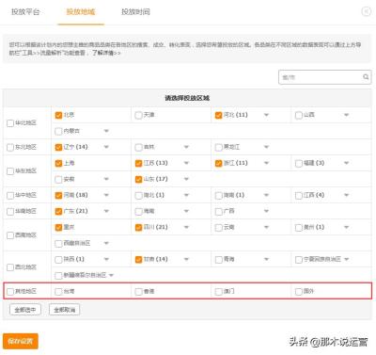Uncheck the 重庆 checkbox

(58, 228)
